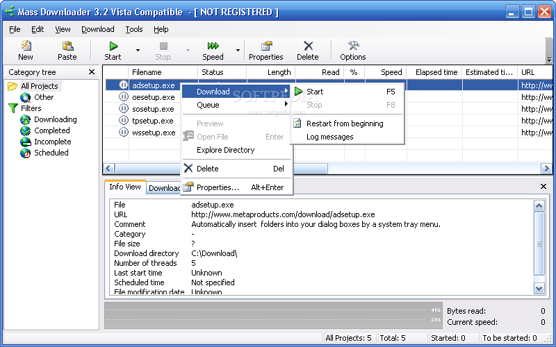Click the Completed filter icon
The width and height of the screenshot is (556, 347).
click(25, 130)
